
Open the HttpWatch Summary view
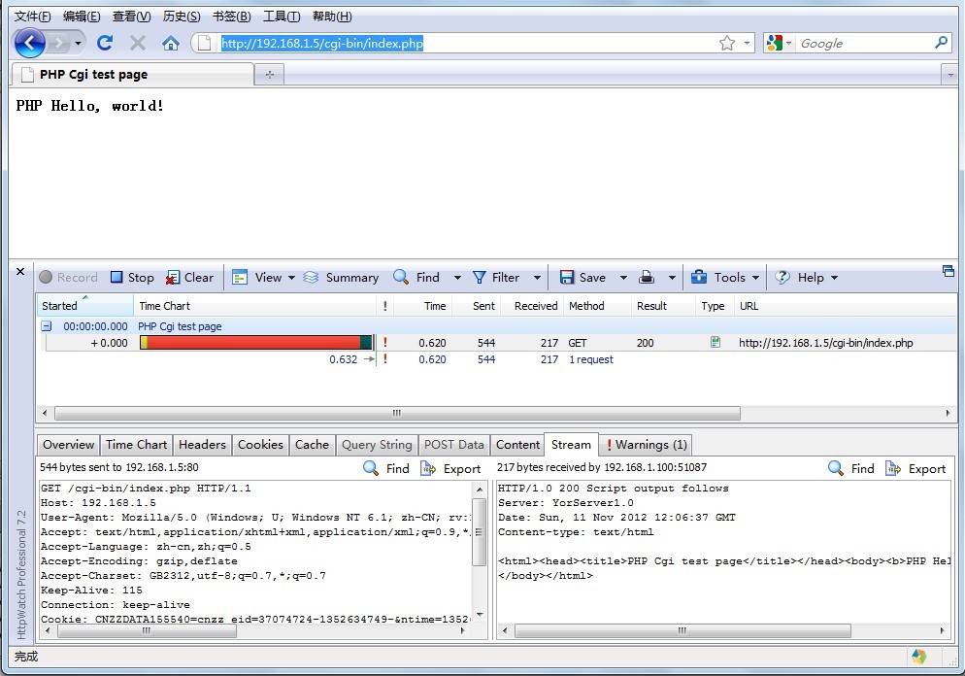point(341,277)
